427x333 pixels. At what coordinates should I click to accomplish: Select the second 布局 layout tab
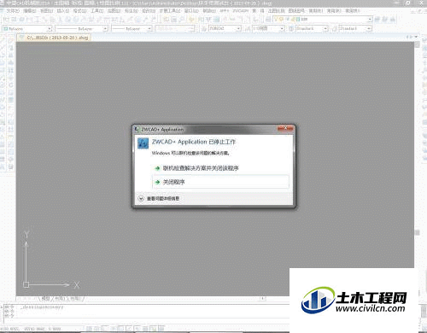(74, 299)
